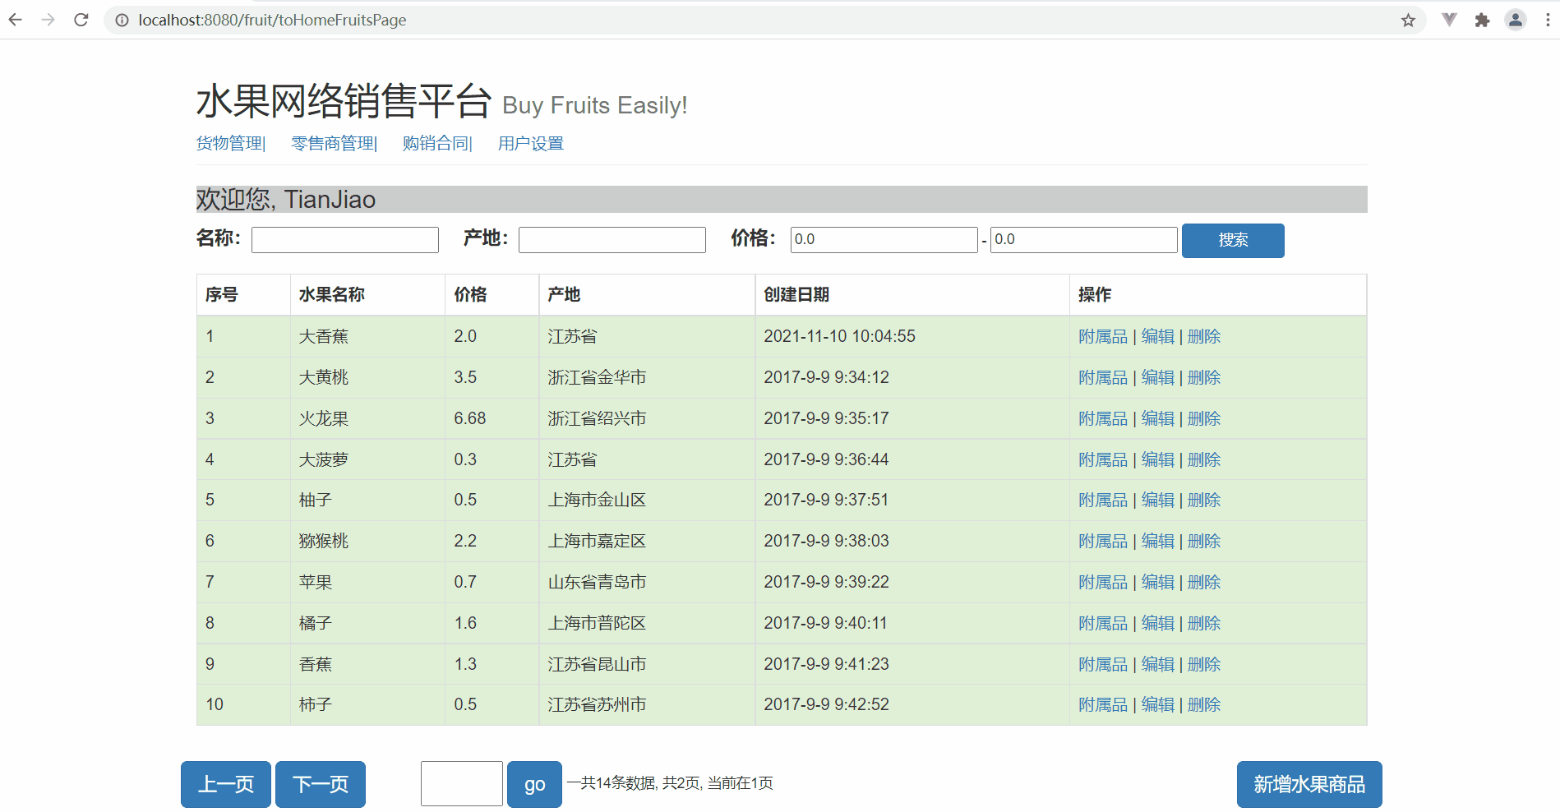View site information icon in address bar

(122, 20)
